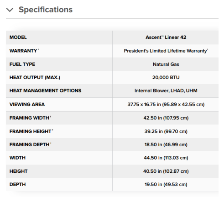The image size is (219, 197).
Task: Click 'Internal Blower, LHAD, UHM' value
Action: click(x=166, y=91)
